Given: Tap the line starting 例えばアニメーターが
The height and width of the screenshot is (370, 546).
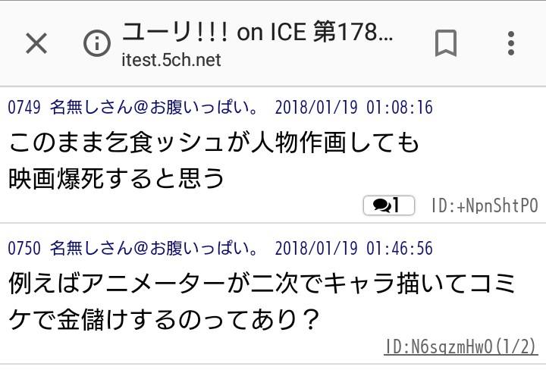Looking at the screenshot, I should (262, 284).
